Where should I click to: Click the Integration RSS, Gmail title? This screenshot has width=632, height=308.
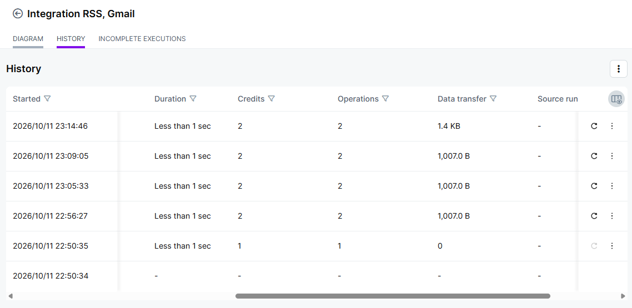click(x=81, y=14)
